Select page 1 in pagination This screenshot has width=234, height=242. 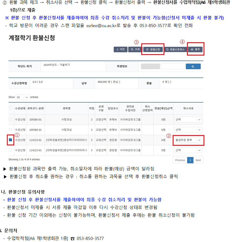tap(190, 160)
